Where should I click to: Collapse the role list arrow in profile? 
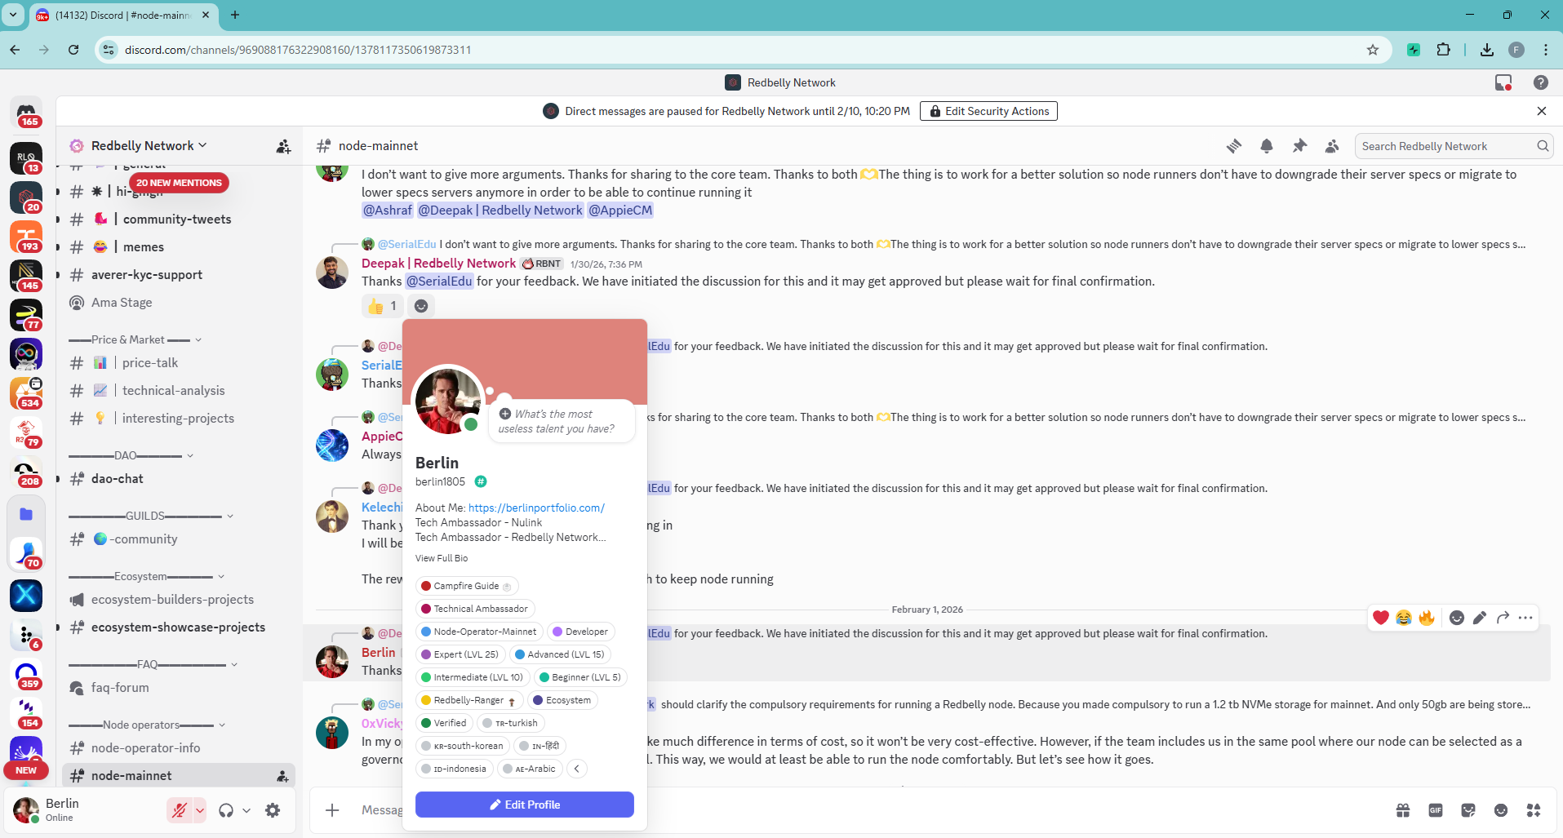click(x=577, y=769)
